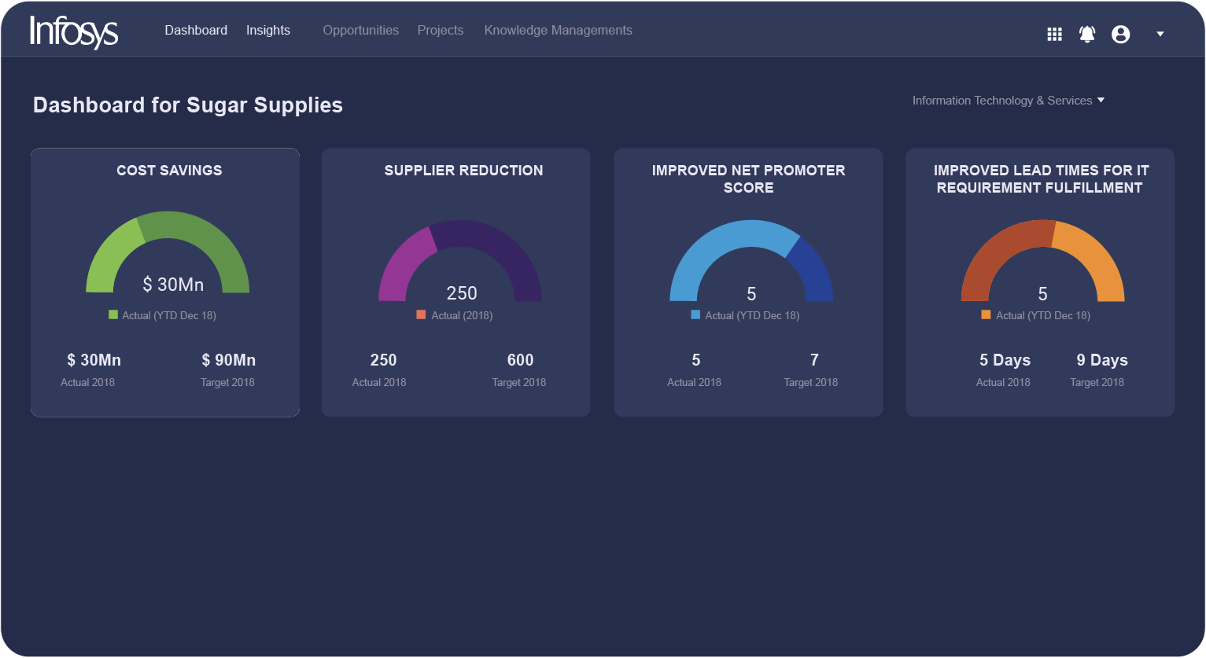Select Knowledge Managements in navigation
This screenshot has width=1206, height=658.
click(558, 31)
